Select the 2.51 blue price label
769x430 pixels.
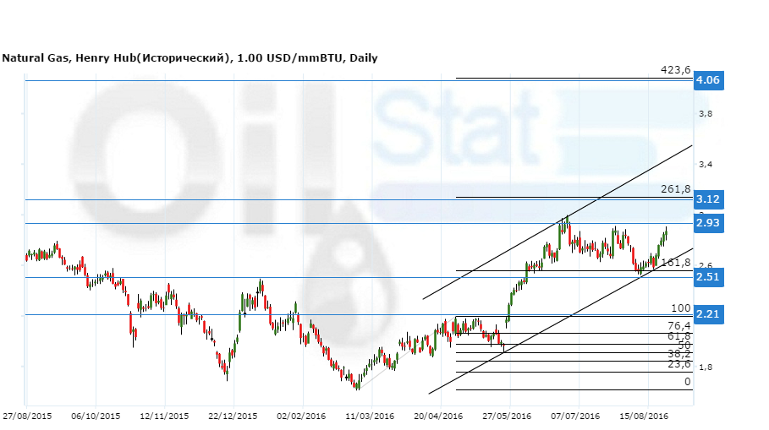(706, 277)
